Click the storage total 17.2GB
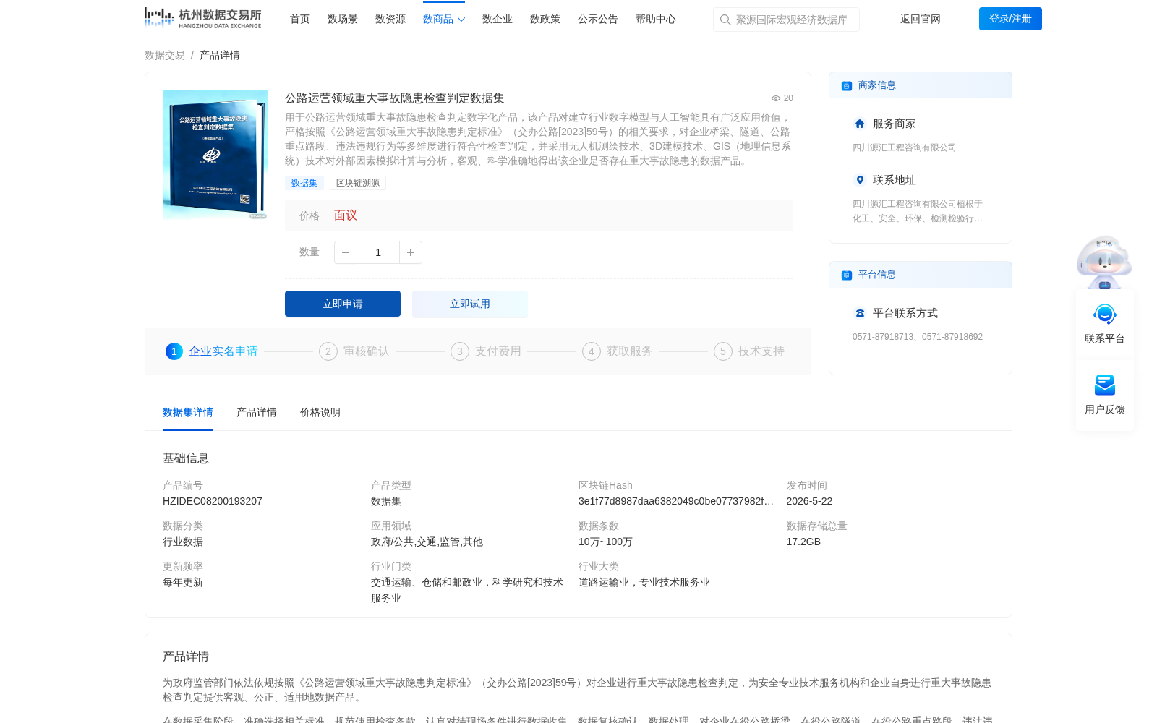 pos(803,542)
